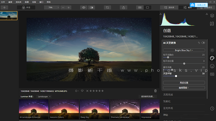Screen dimensions: 216x121
Task: Open the Layers panel icon
Action: (x=212, y=15)
